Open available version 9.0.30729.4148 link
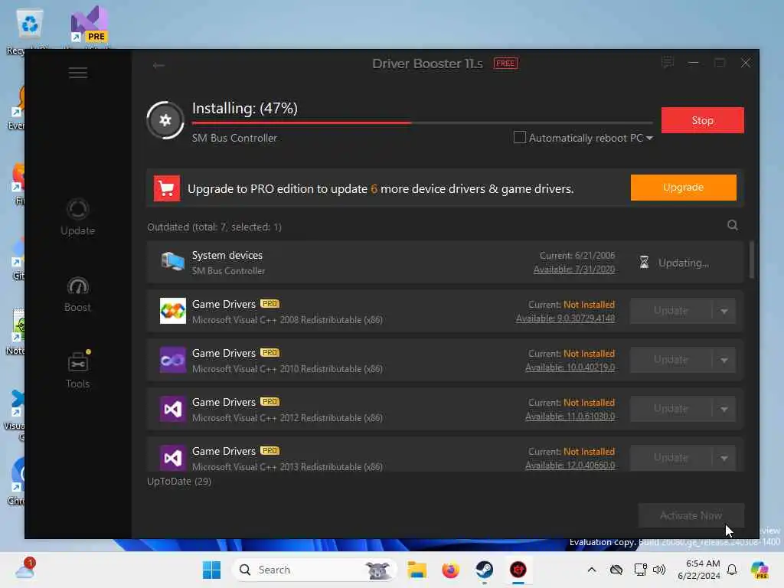 pyautogui.click(x=566, y=318)
